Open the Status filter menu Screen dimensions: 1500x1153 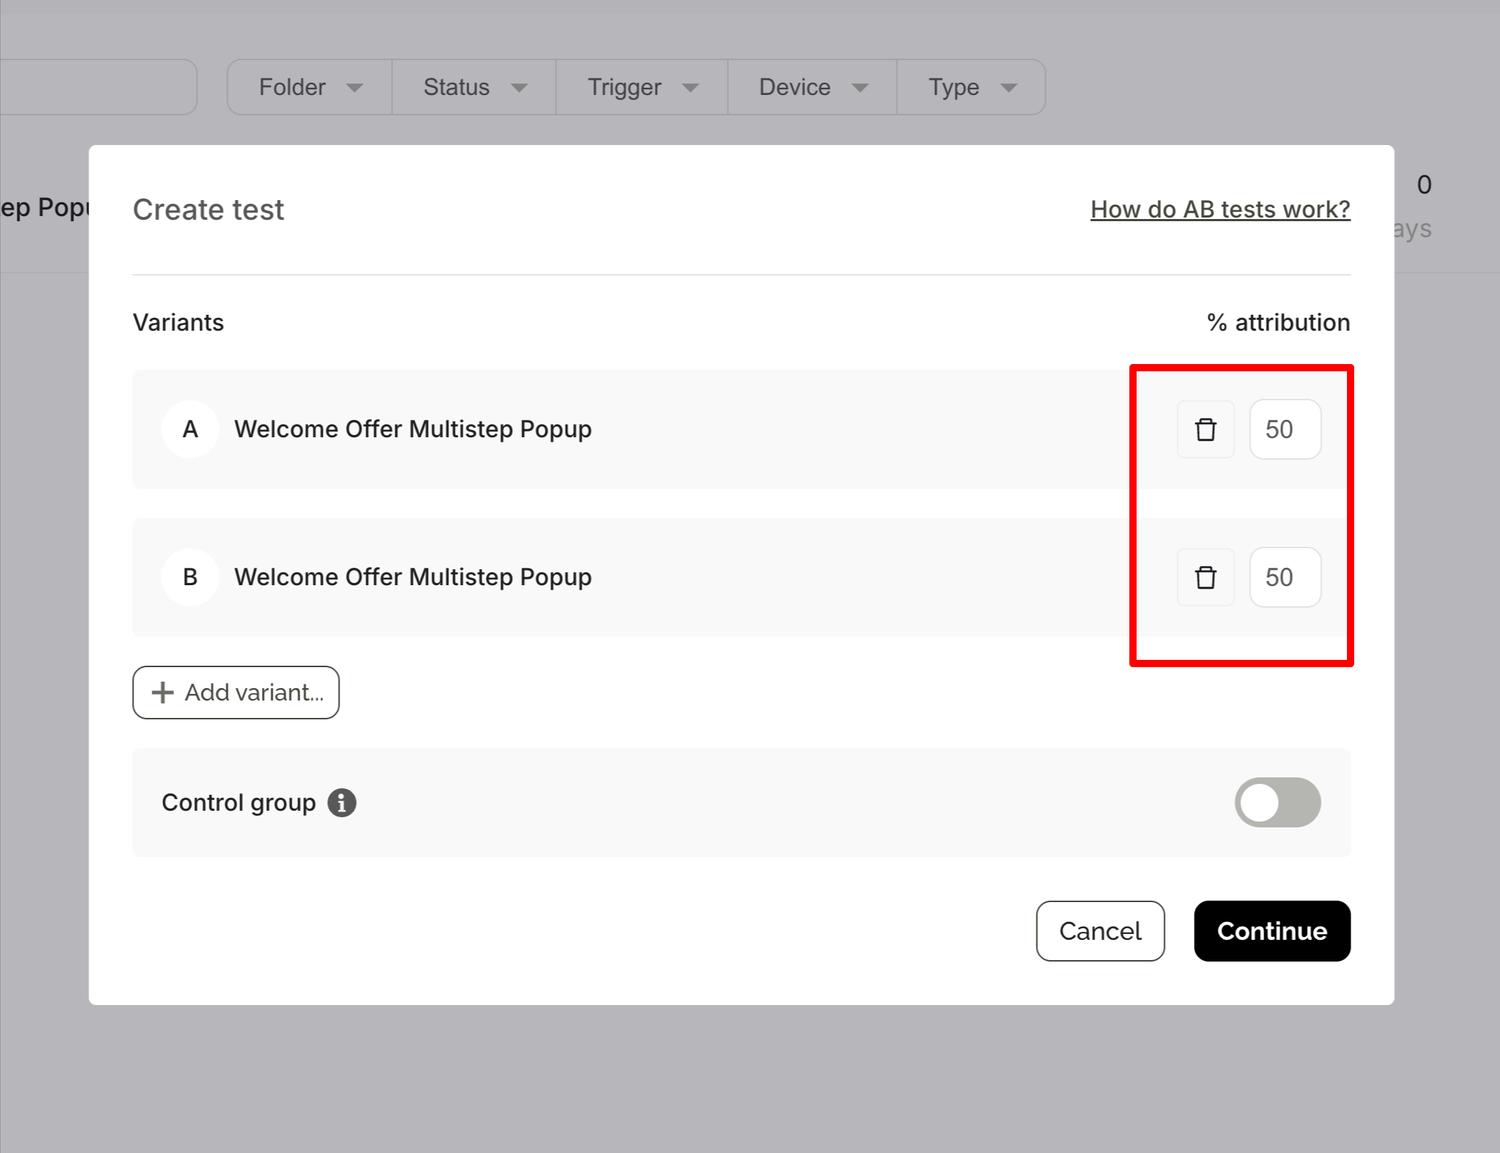tap(473, 87)
